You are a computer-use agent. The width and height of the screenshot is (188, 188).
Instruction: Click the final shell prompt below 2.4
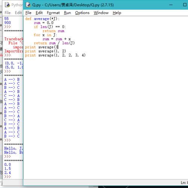(8, 177)
